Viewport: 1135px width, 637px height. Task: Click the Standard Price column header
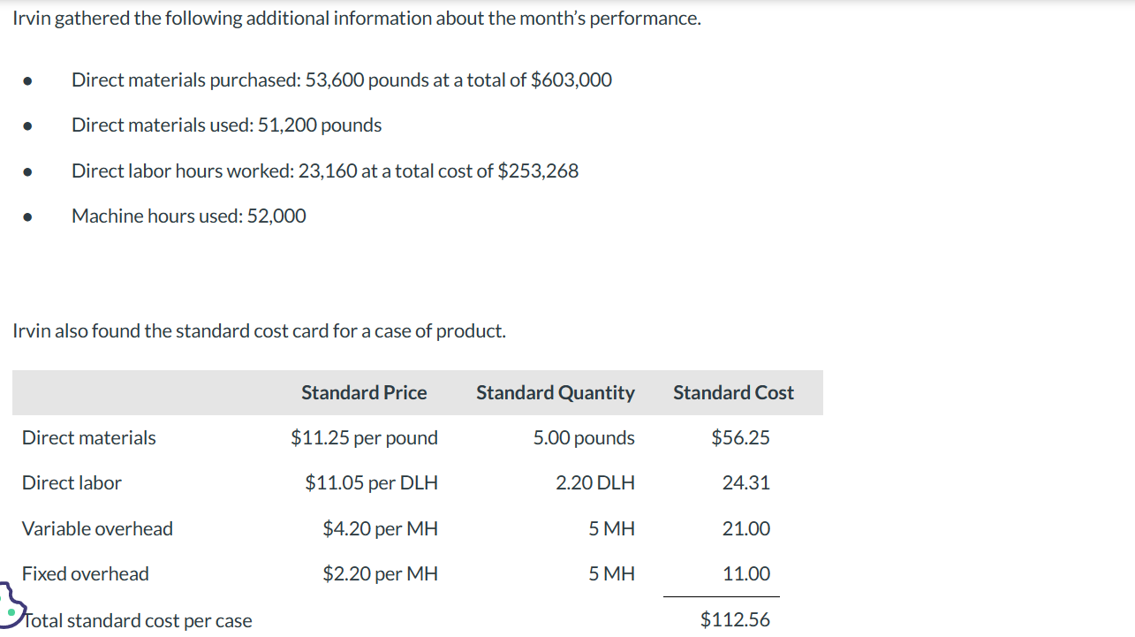364,393
